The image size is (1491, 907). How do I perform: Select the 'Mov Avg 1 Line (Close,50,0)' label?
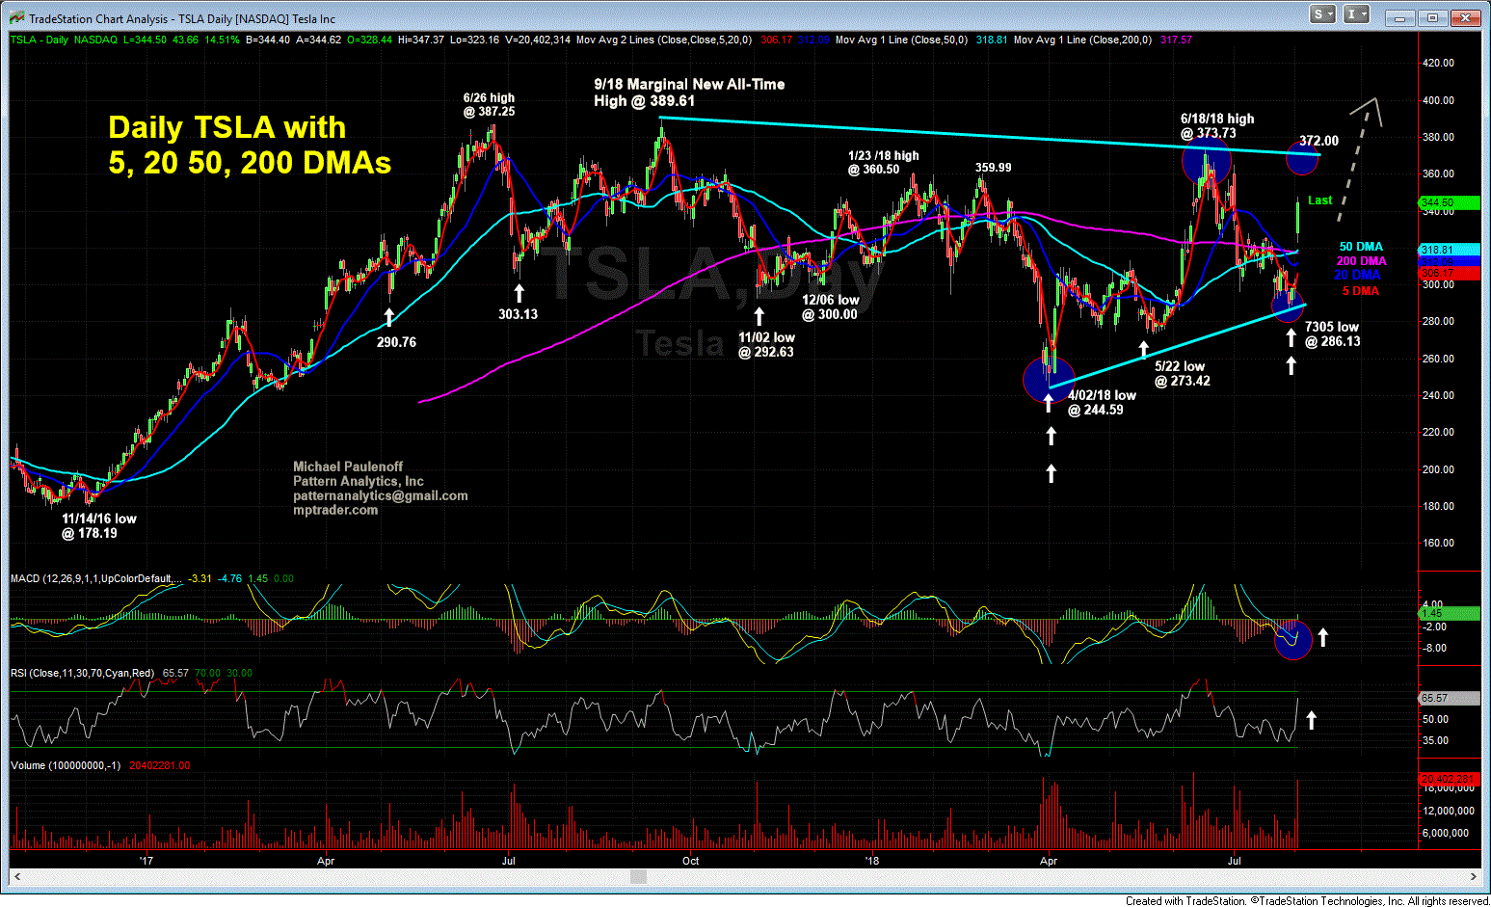[x=902, y=40]
